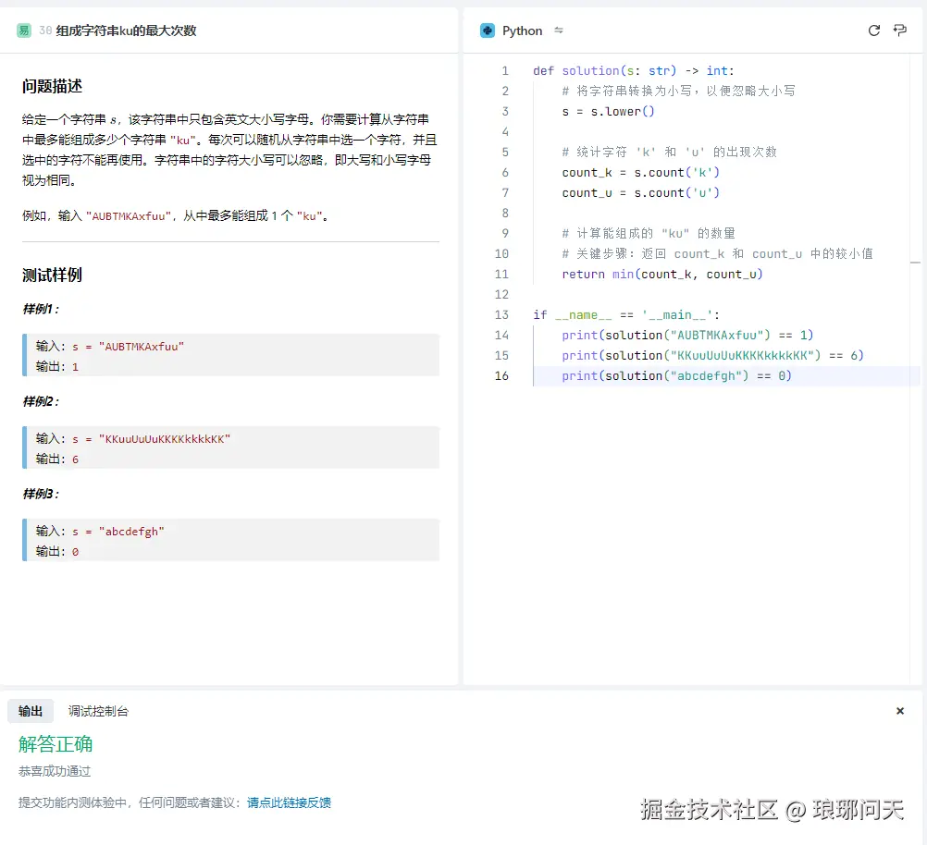Click the Python language icon
This screenshot has height=845, width=927.
point(487,30)
